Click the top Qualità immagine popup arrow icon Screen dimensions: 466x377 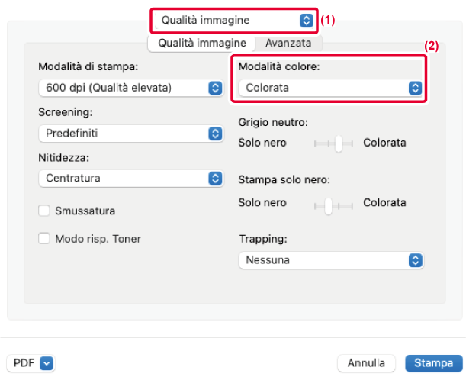pyautogui.click(x=306, y=21)
